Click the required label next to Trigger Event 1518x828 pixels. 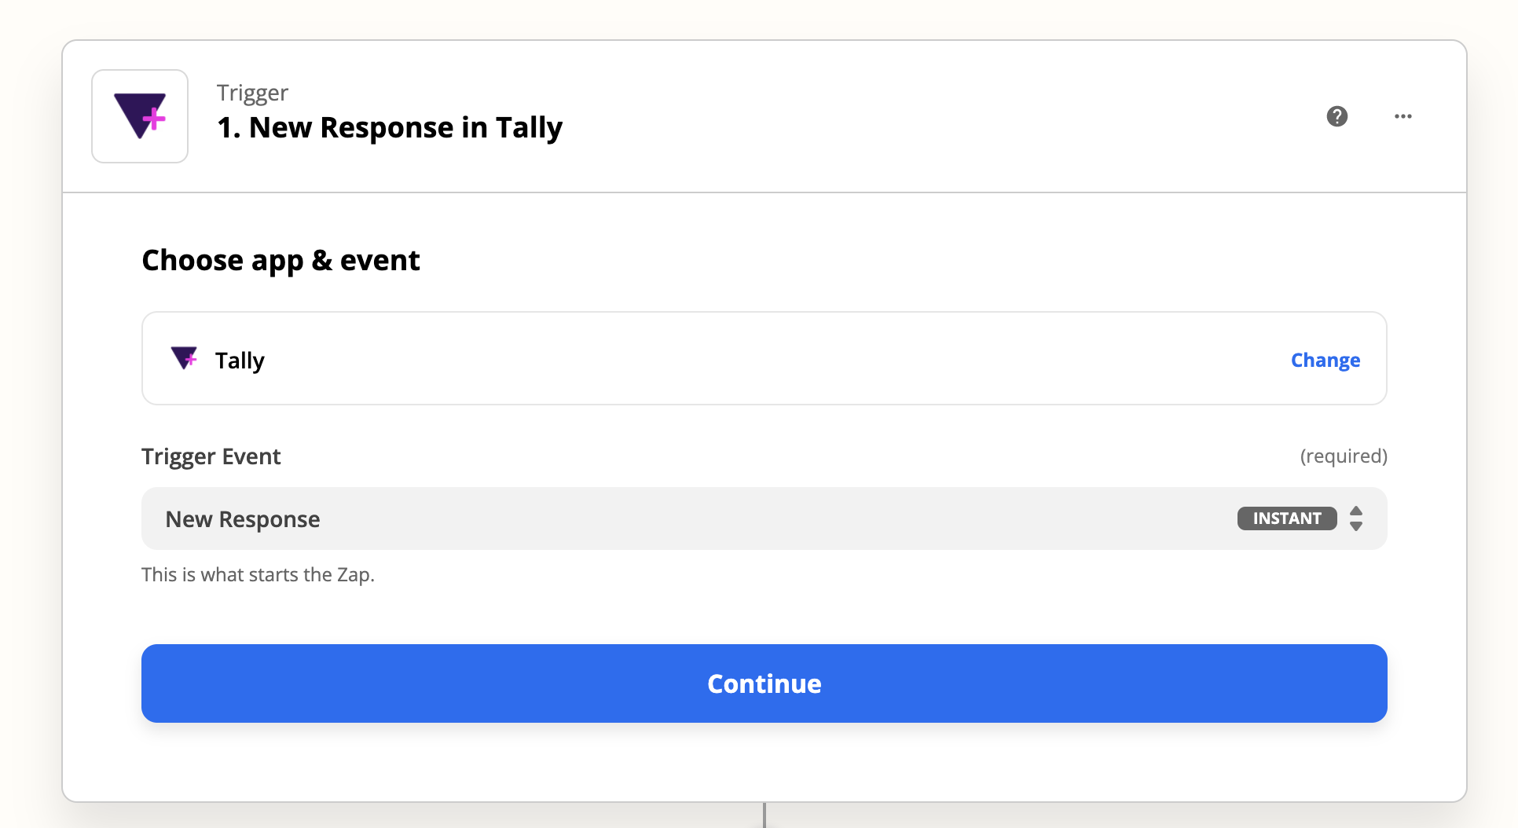[1344, 456]
